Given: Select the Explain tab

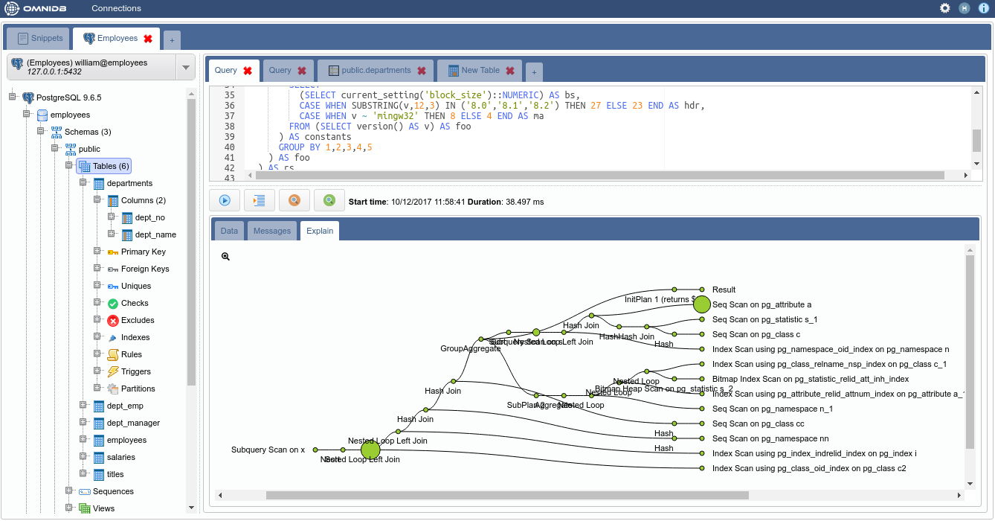Looking at the screenshot, I should pyautogui.click(x=320, y=231).
